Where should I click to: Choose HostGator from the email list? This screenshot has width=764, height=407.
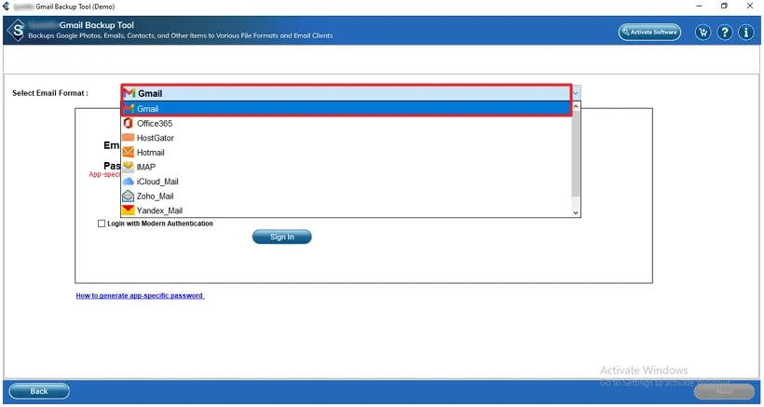tap(347, 138)
